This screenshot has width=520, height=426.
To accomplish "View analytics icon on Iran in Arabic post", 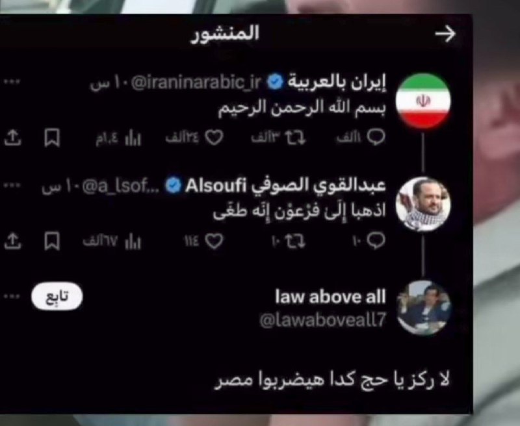I will point(133,138).
